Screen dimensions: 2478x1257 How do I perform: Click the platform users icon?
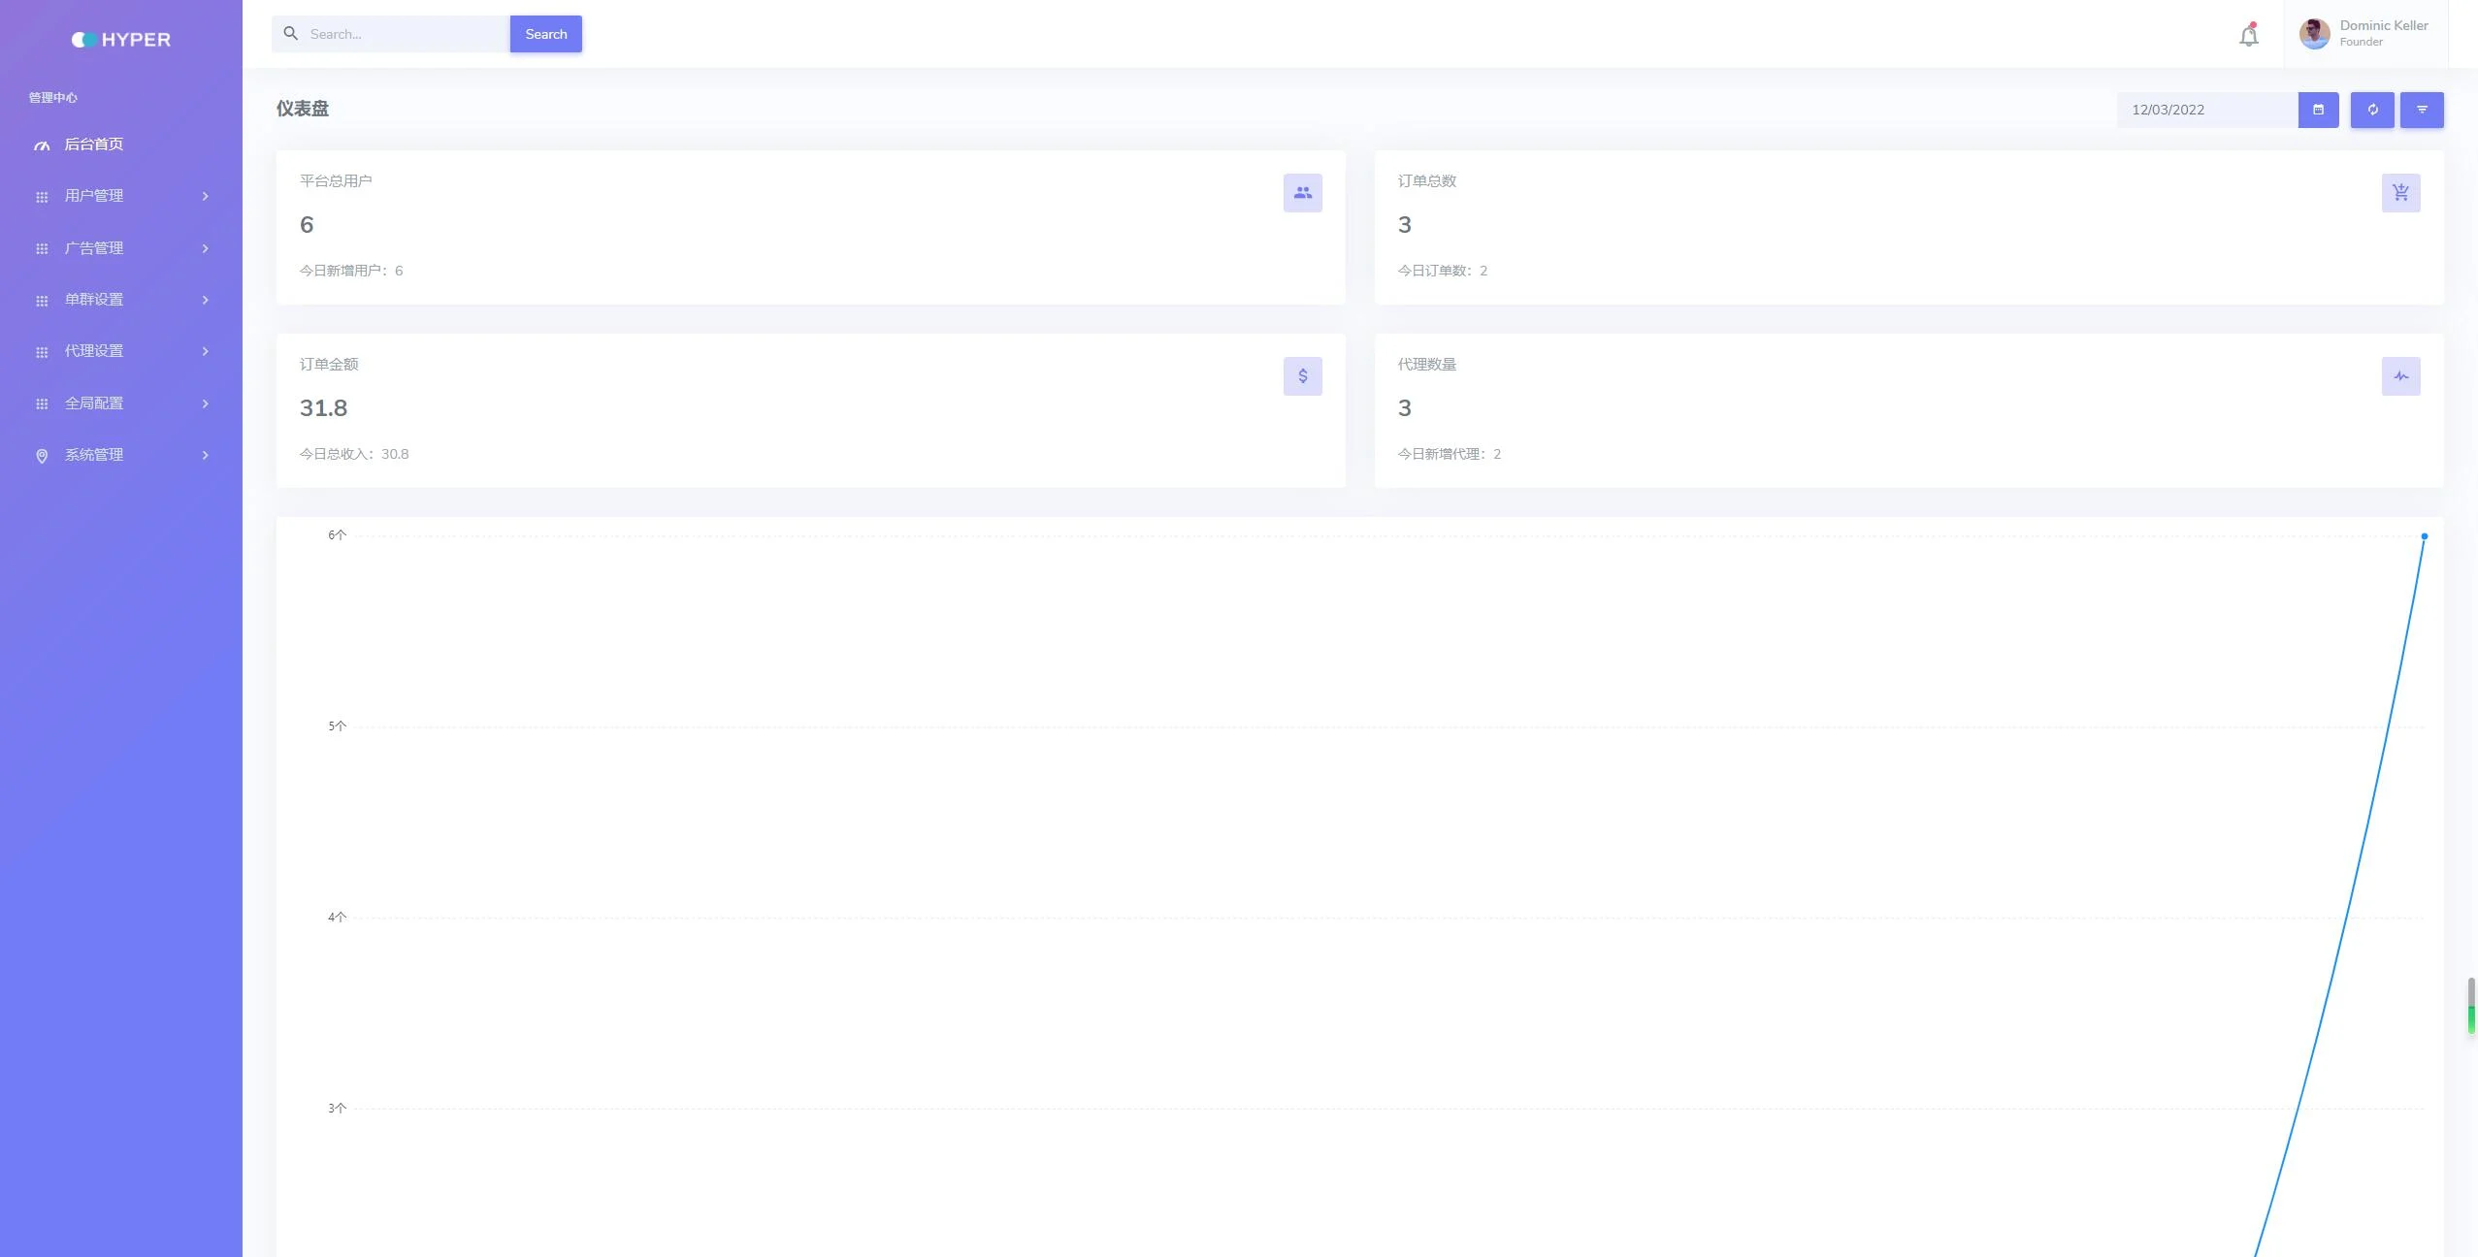coord(1302,192)
